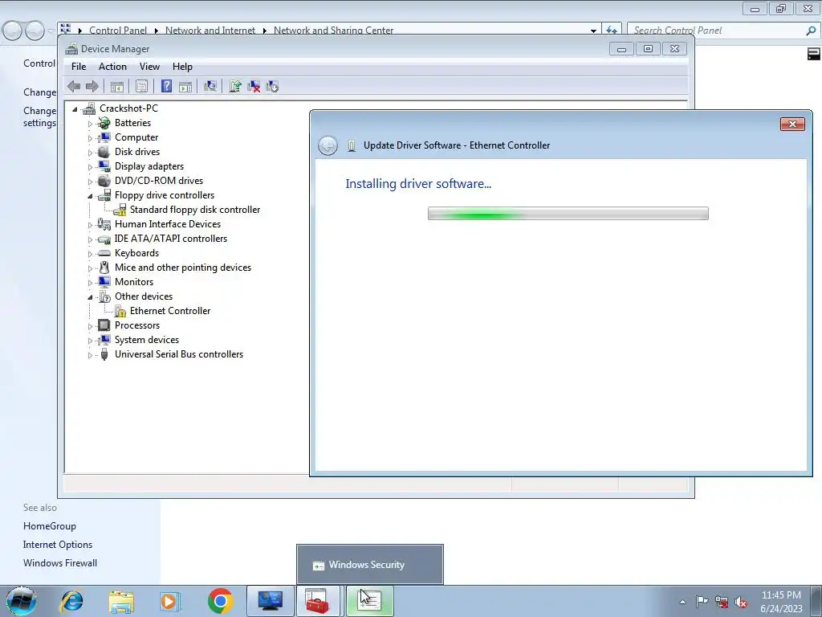Image resolution: width=822 pixels, height=617 pixels.
Task: Click the refresh button beside address bar
Action: click(x=611, y=31)
